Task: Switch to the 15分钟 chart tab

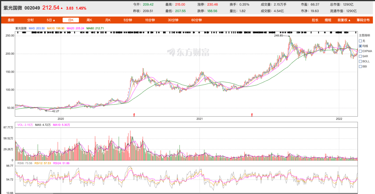Action: click(150, 20)
